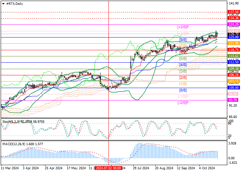Click the 29 Jul 2024 date label
241x172 pixels.
[x=141, y=168]
